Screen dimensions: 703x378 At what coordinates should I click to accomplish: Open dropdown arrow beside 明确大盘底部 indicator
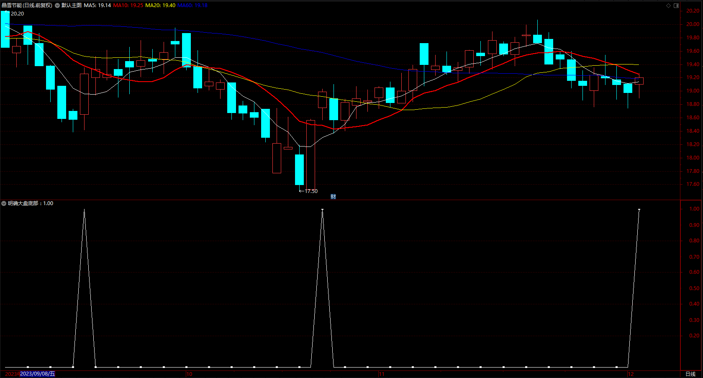click(x=4, y=203)
